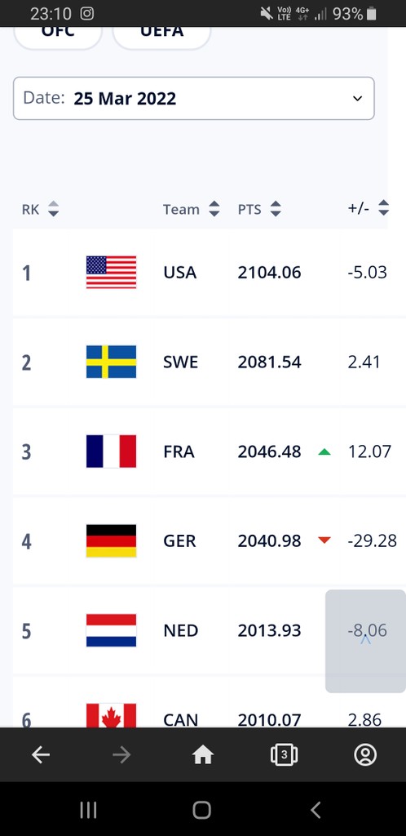Tap the browser forward arrow icon

(x=121, y=754)
